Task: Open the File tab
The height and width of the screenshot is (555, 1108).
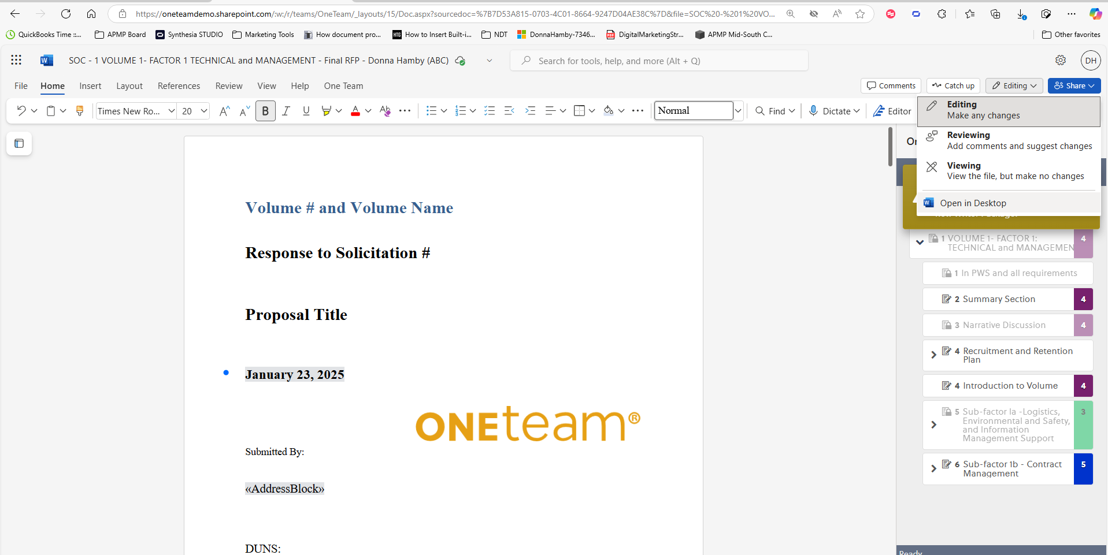Action: [21, 86]
